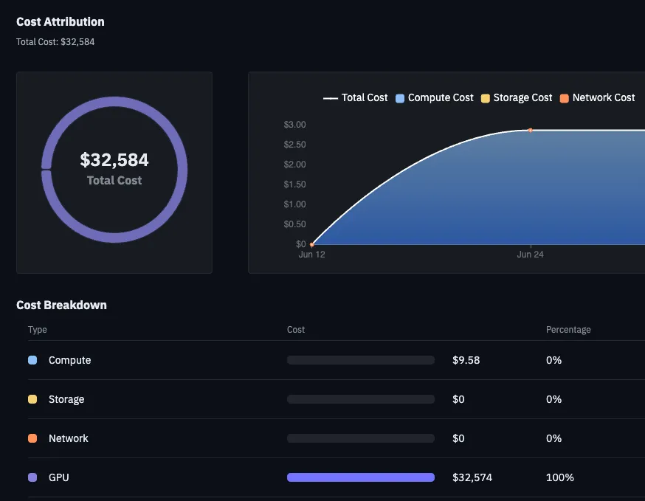Click the Compute cost progress bar
645x501 pixels.
[x=361, y=360]
